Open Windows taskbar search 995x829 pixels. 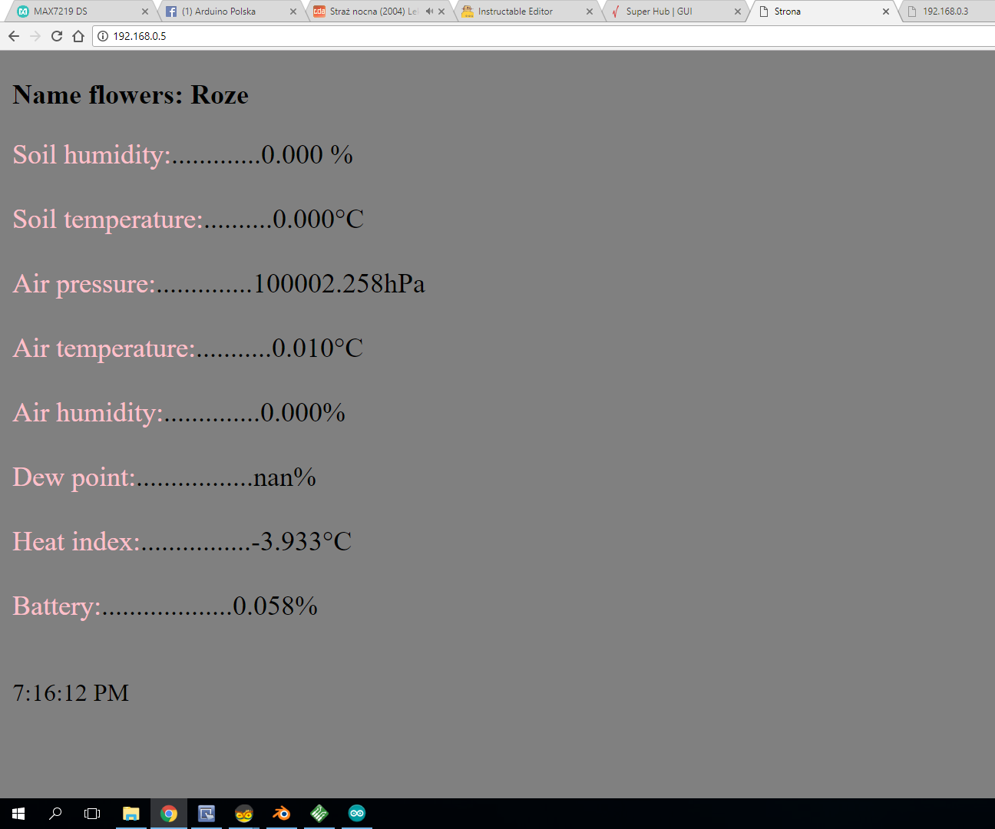55,814
